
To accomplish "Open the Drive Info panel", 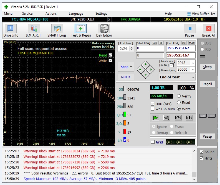I will coord(11,28).
